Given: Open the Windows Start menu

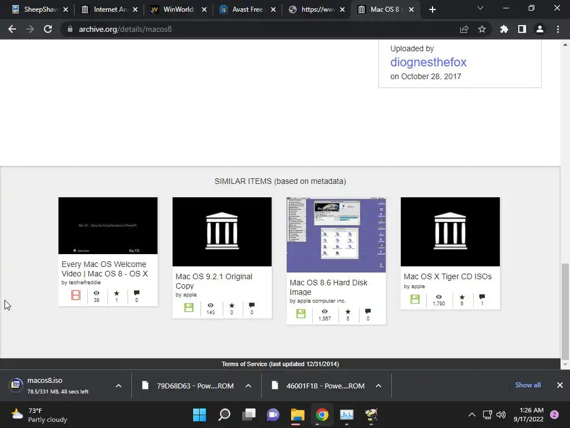Looking at the screenshot, I should point(199,415).
